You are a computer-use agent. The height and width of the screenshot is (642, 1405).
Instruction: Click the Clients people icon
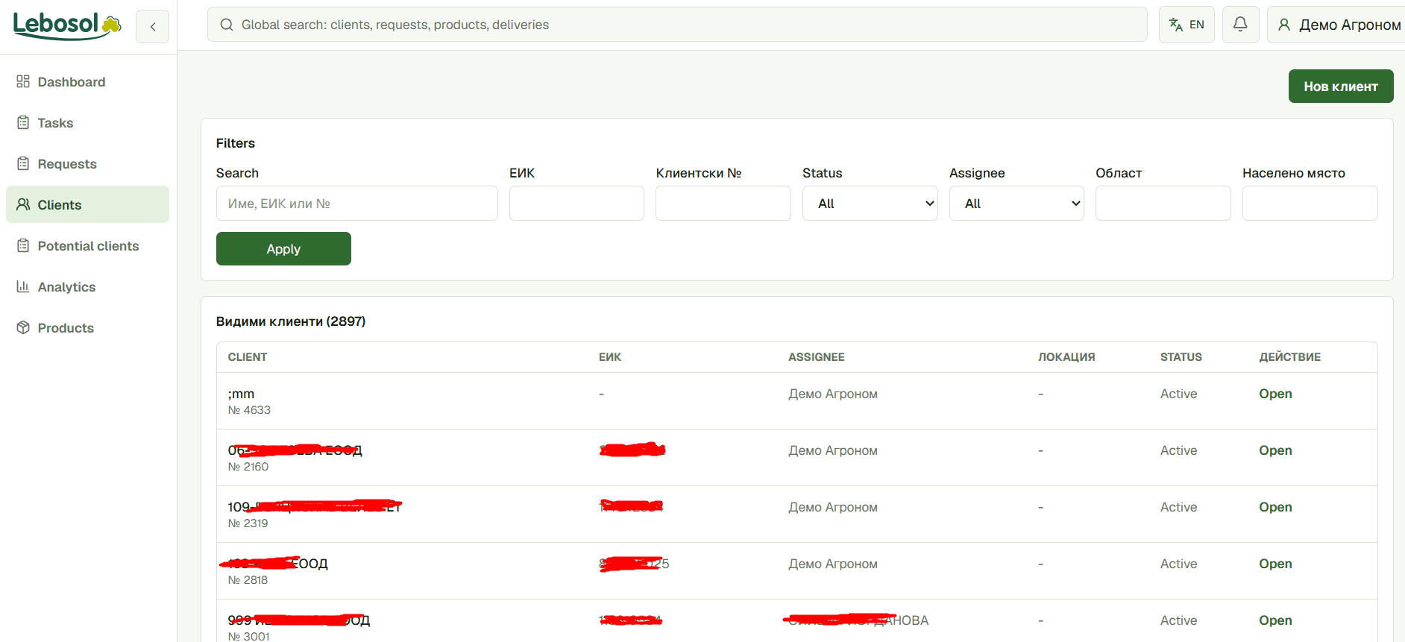[23, 204]
